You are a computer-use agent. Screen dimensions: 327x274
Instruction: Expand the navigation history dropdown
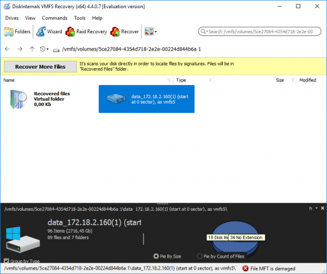(45, 49)
